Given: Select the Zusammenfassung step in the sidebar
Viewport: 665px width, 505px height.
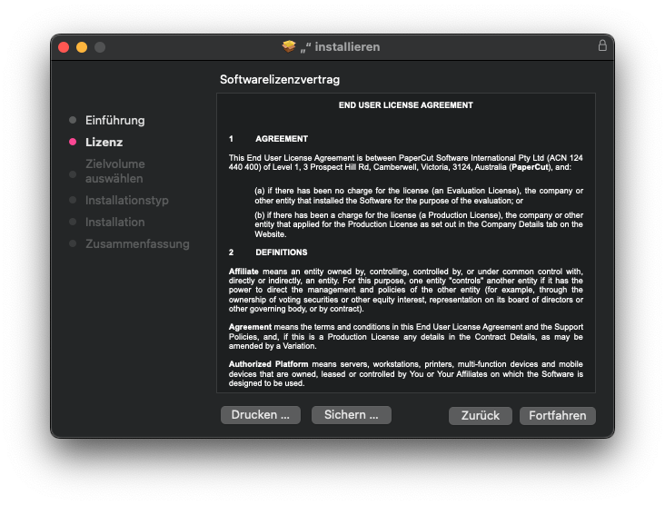Looking at the screenshot, I should (x=137, y=243).
